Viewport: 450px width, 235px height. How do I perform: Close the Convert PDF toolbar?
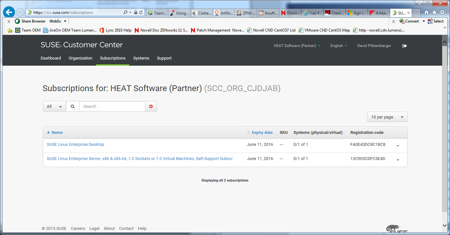pyautogui.click(x=393, y=21)
